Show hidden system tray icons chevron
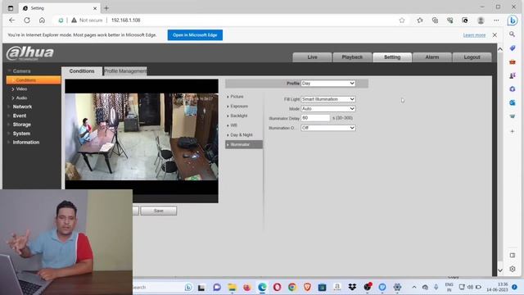The height and width of the screenshot is (295, 524). pos(414,287)
